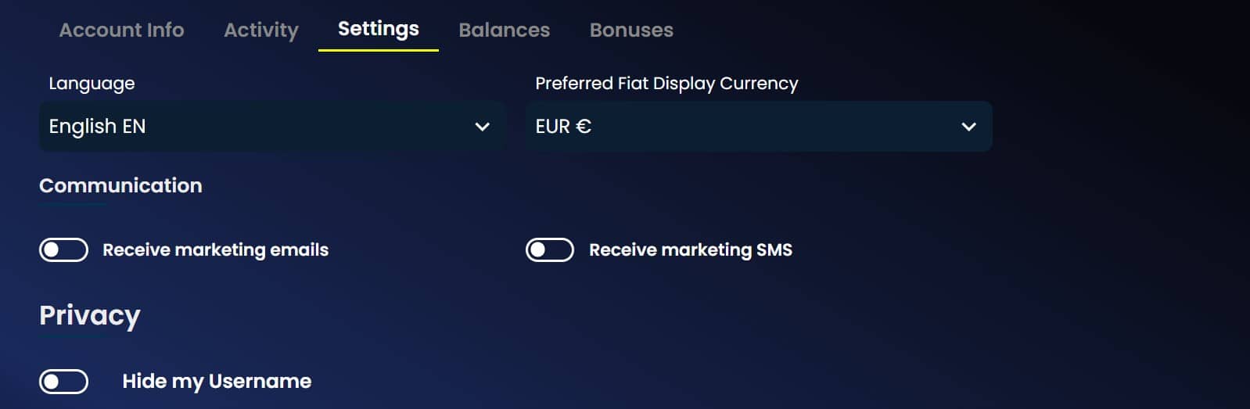
Task: Click the Receive marketing emails label text
Action: 216,249
